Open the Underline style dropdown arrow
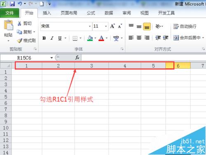The width and height of the screenshot is (206, 155). (66, 38)
